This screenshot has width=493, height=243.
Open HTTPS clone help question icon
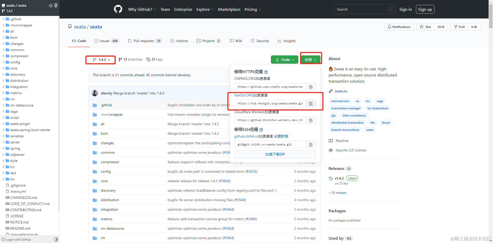[x=266, y=72]
